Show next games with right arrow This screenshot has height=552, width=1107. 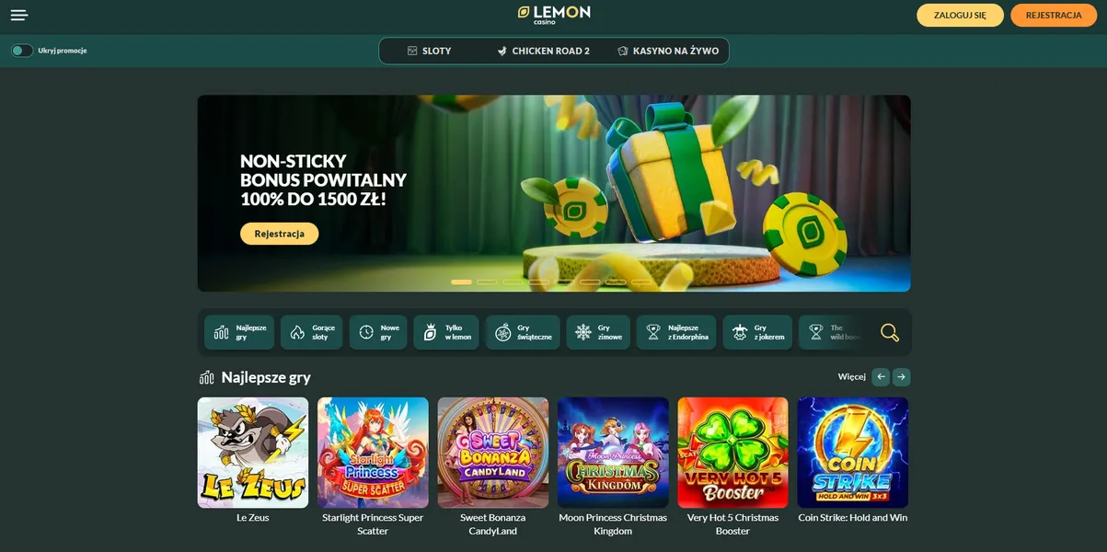point(902,376)
